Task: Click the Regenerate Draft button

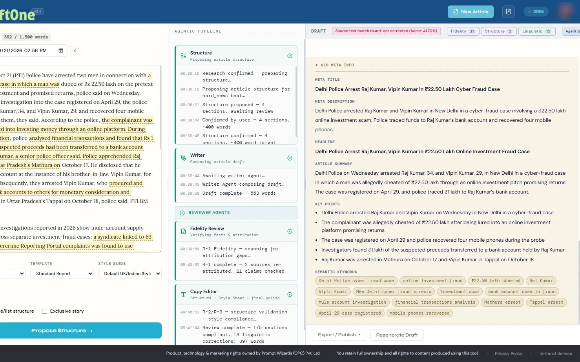Action: (397, 335)
